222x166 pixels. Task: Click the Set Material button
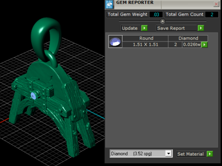(191, 154)
